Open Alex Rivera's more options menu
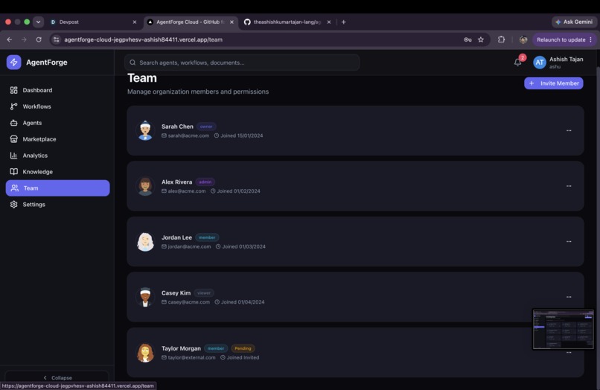This screenshot has height=390, width=600. click(569, 186)
